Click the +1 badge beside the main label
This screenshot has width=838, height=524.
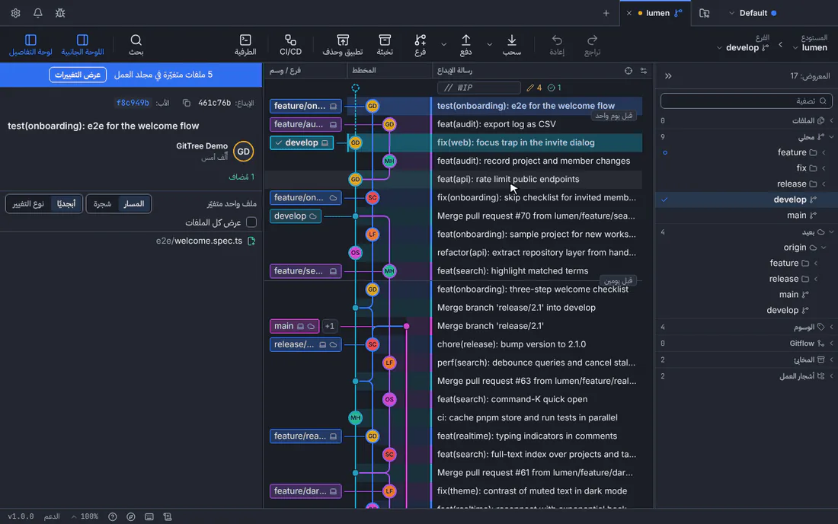pos(329,326)
